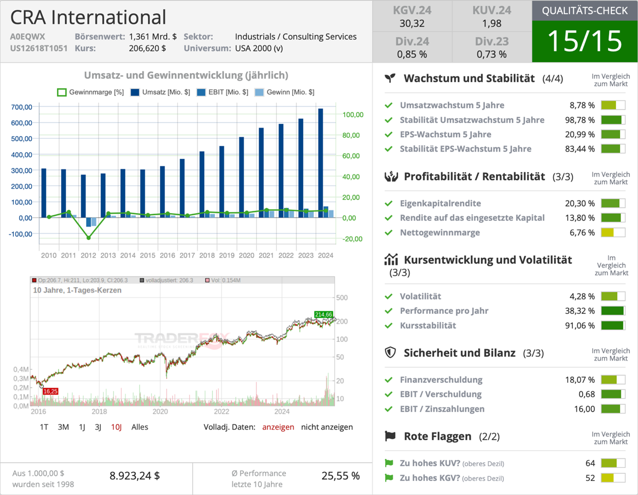This screenshot has width=638, height=495.
Task: Click the rating bar for Umsatzwachstum 5 Jahre
Action: (x=613, y=105)
